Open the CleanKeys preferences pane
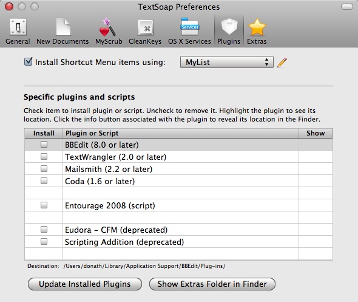The image size is (358, 302). pos(145,32)
